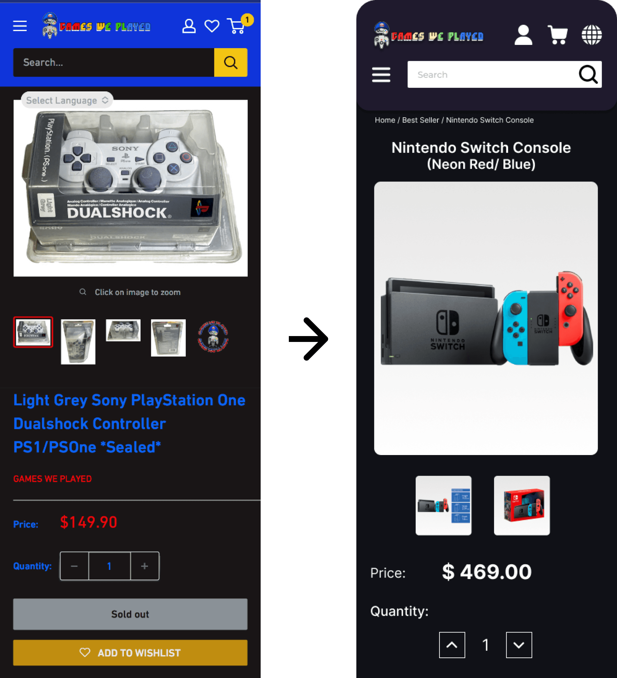The height and width of the screenshot is (678, 617).
Task: Click user profile icon in dark header
Action: click(523, 35)
